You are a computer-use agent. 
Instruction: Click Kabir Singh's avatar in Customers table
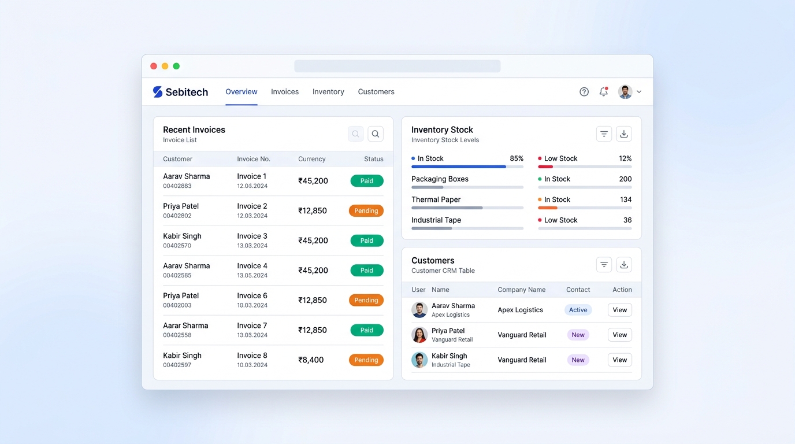point(419,360)
